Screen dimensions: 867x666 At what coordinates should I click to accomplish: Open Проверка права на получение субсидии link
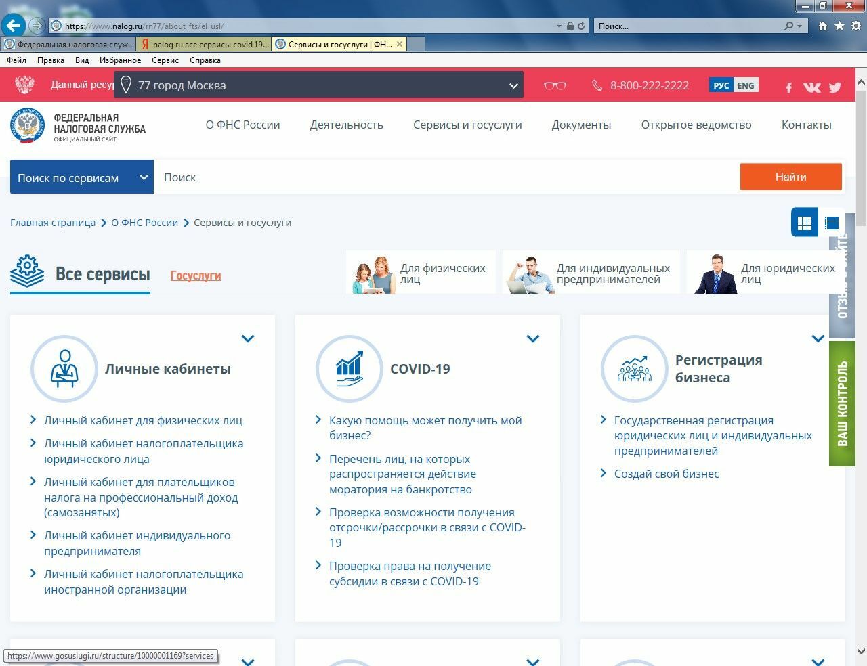point(410,574)
